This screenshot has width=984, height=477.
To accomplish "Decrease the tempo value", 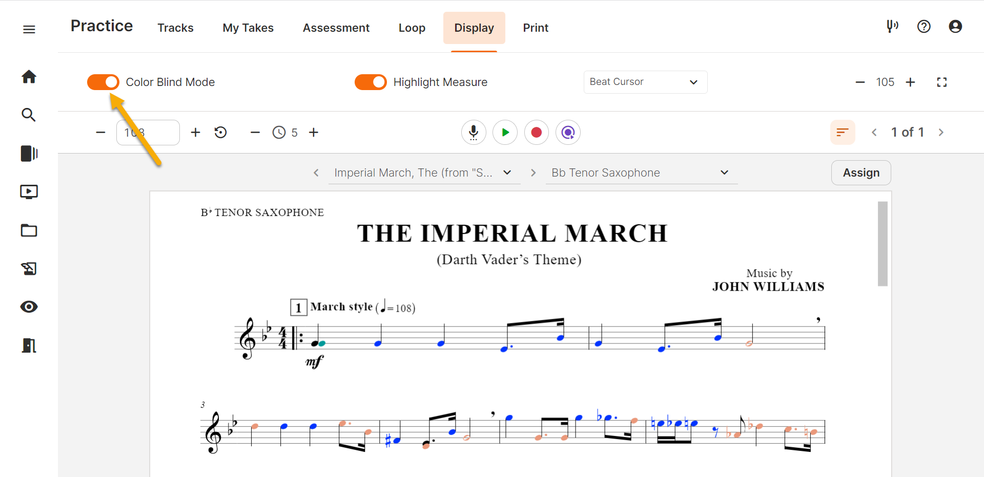I will 100,133.
